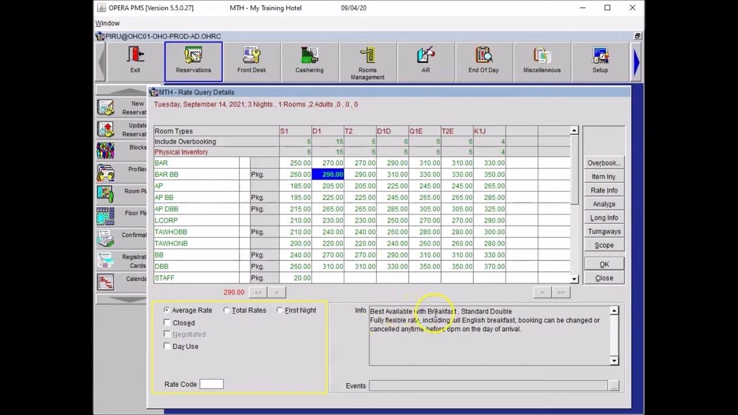Viewport: 738px width, 415px height.
Task: Click the Update Reservation sidebar icon
Action: coord(106,130)
